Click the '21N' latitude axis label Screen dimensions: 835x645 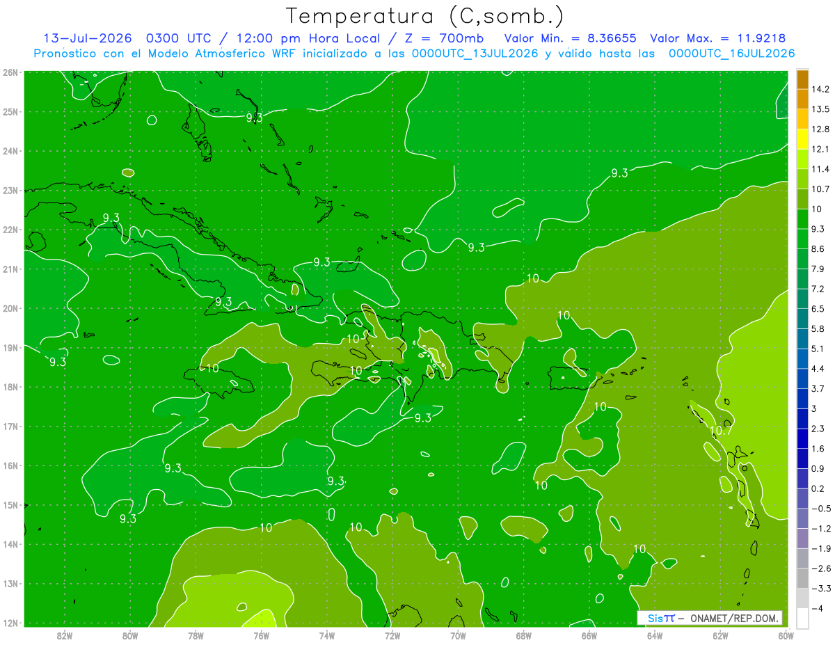10,269
